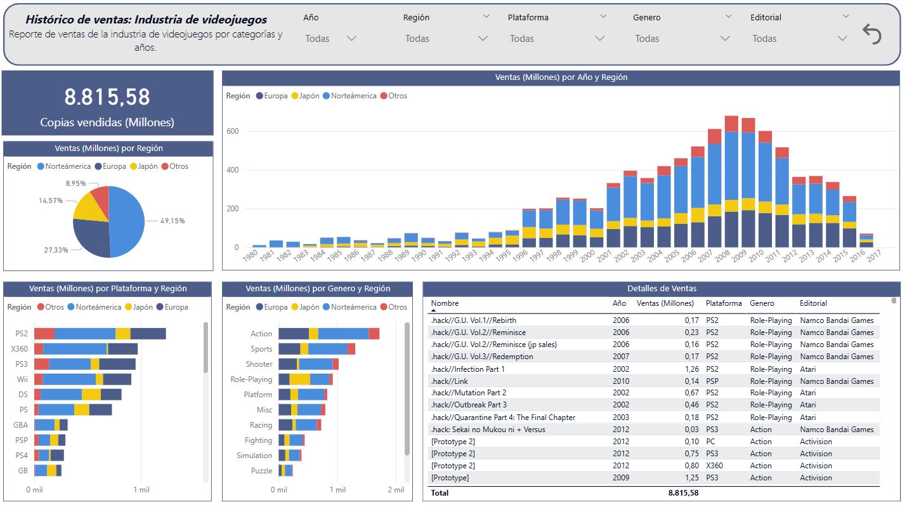The image size is (907, 507).
Task: Click the Editorial column header in table
Action: click(x=813, y=303)
